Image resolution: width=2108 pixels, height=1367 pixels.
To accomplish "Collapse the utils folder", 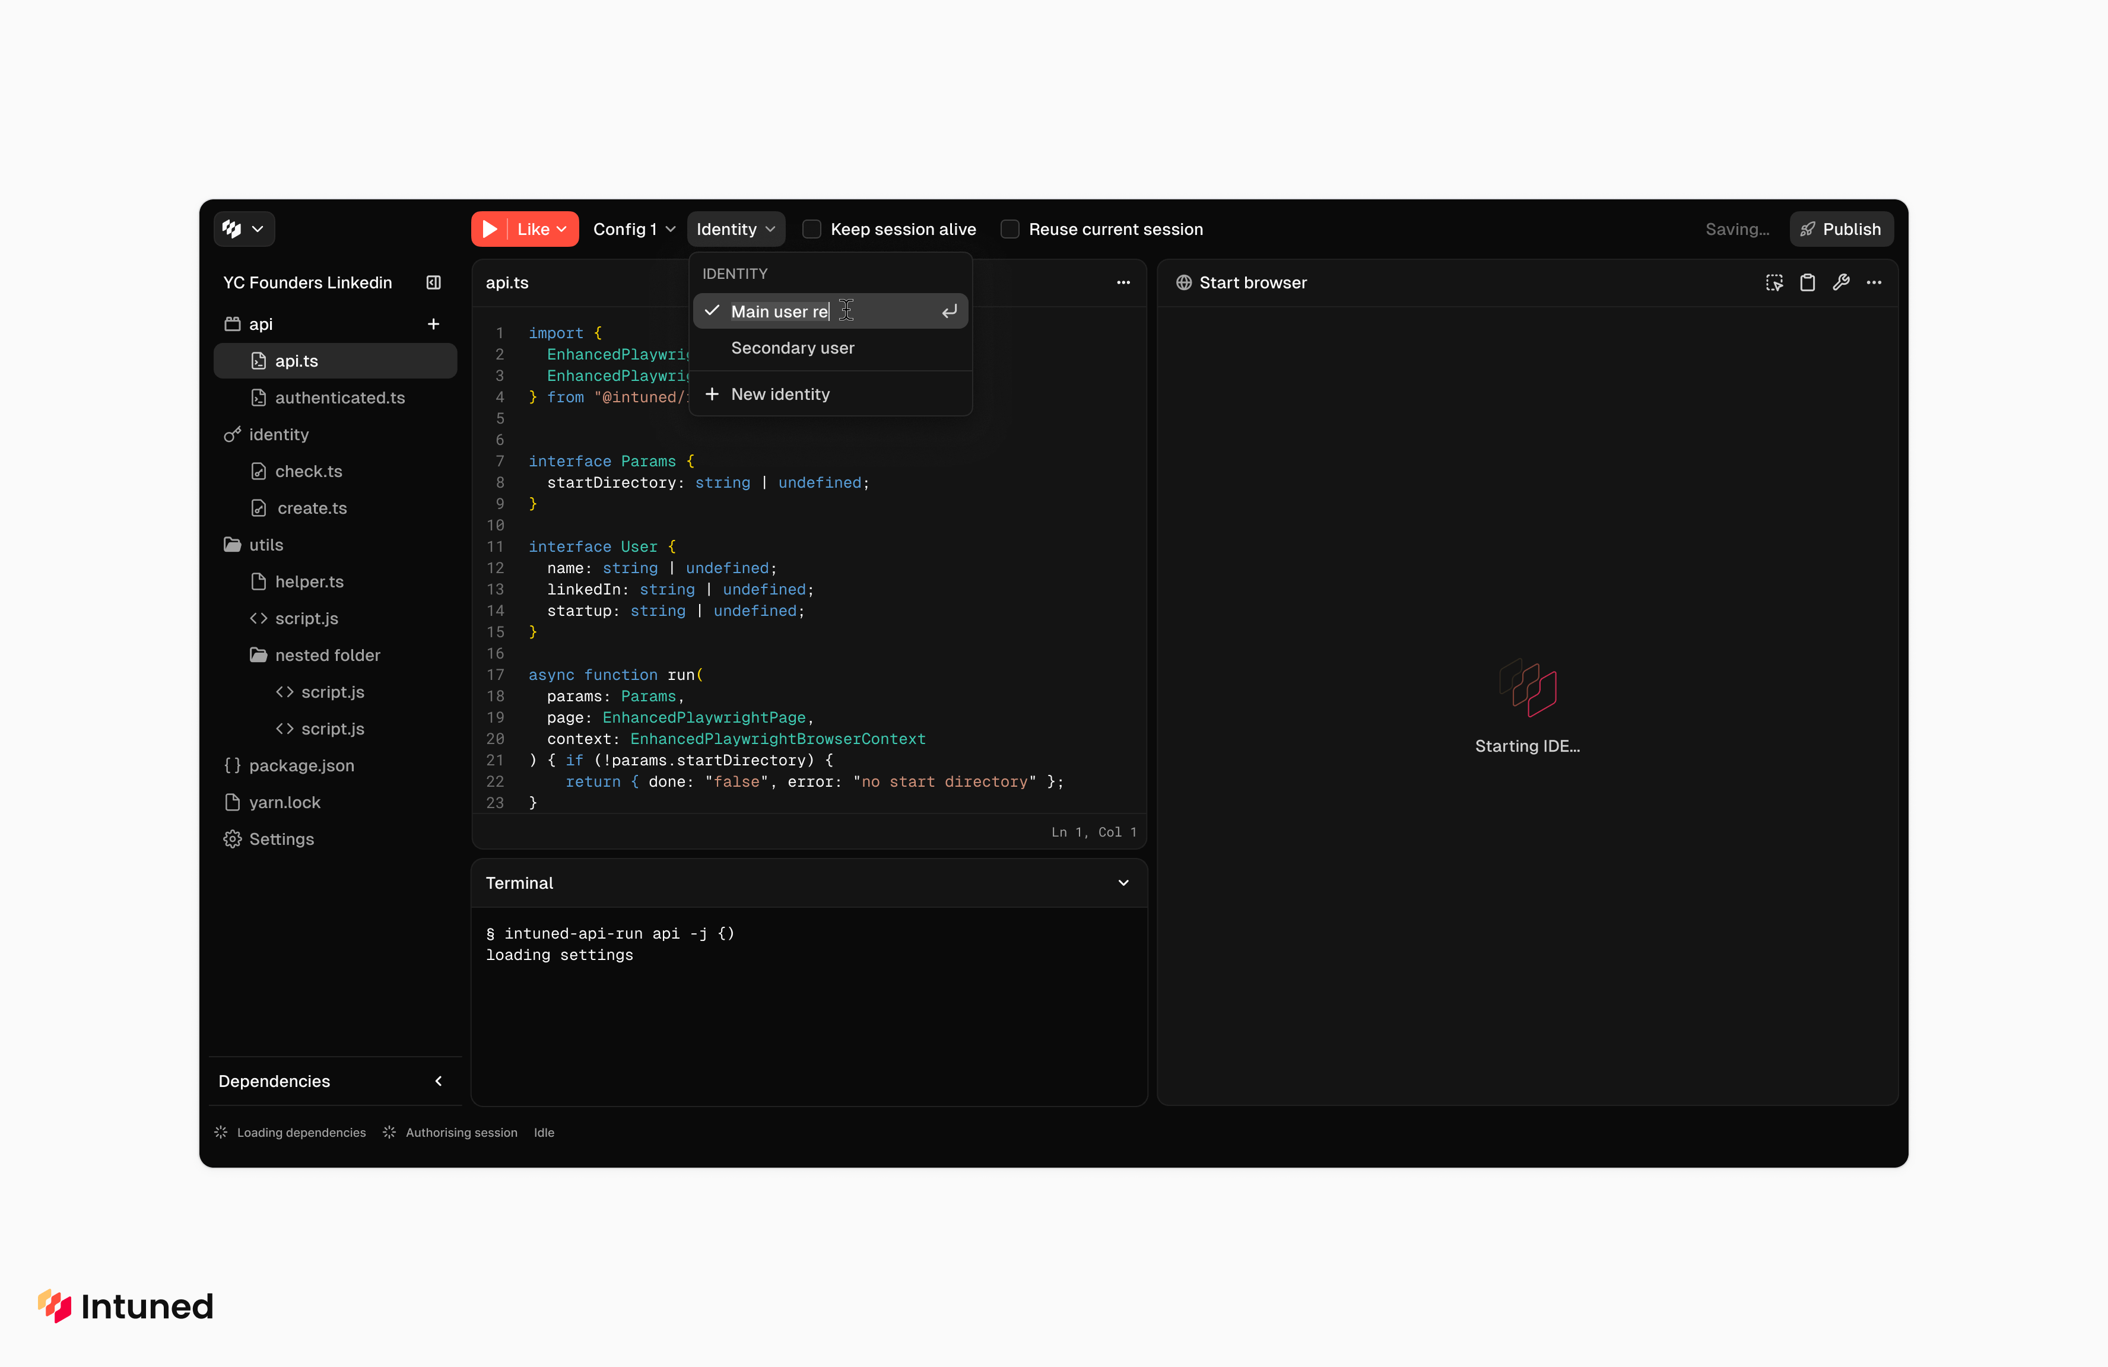I will pos(335,545).
